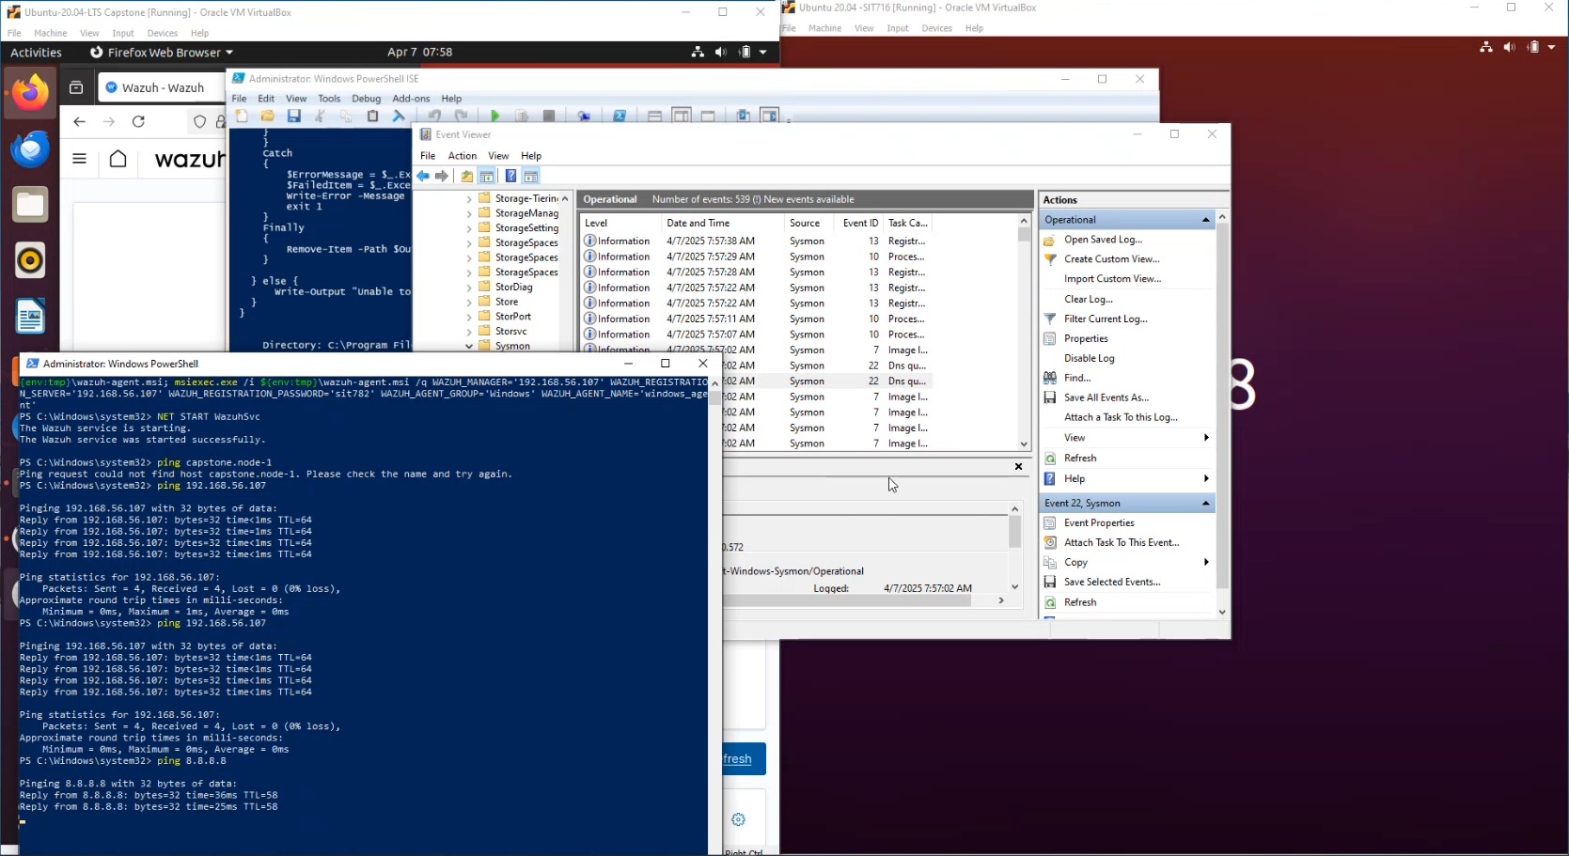Click the Firefox tracking protection shield icon

tap(199, 121)
